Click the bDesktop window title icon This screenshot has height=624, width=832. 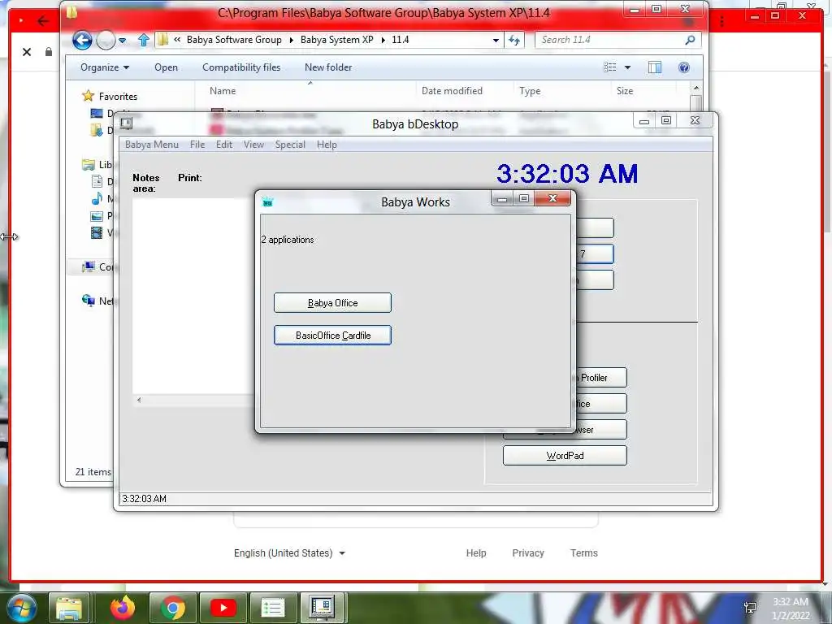[126, 123]
